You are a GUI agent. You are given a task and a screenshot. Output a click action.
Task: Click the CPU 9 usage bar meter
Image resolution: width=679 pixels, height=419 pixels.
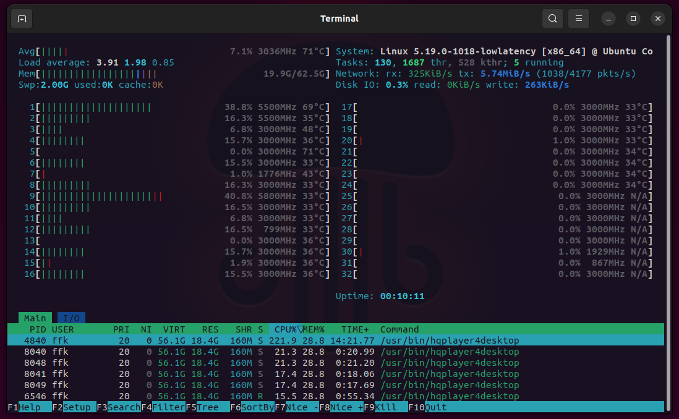(99, 196)
